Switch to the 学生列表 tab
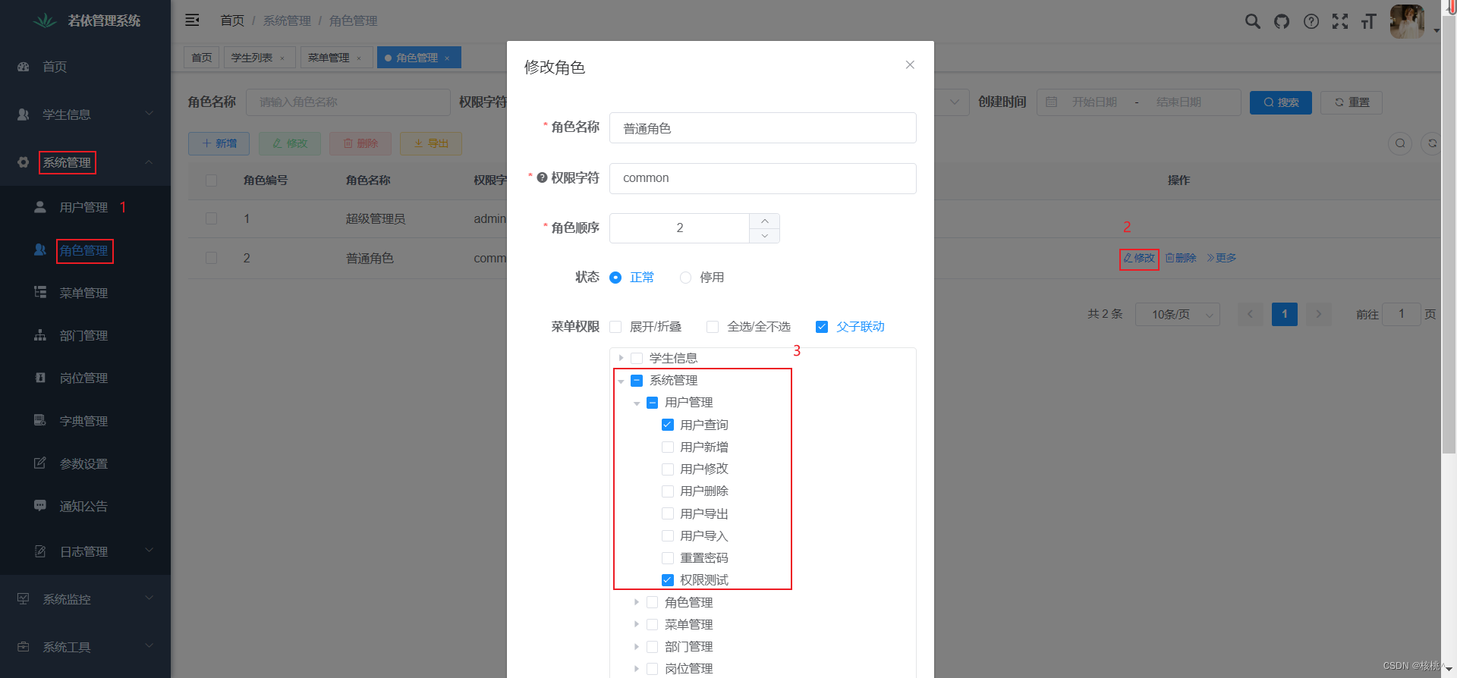 pos(252,58)
